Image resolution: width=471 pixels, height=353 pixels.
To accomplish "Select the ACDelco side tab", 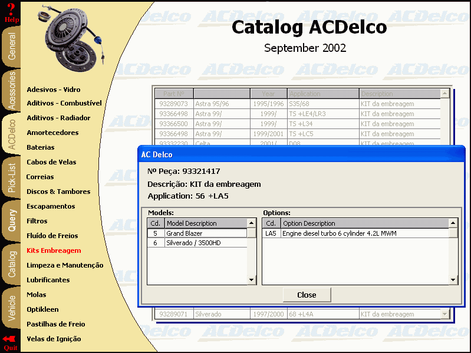I will [x=11, y=134].
